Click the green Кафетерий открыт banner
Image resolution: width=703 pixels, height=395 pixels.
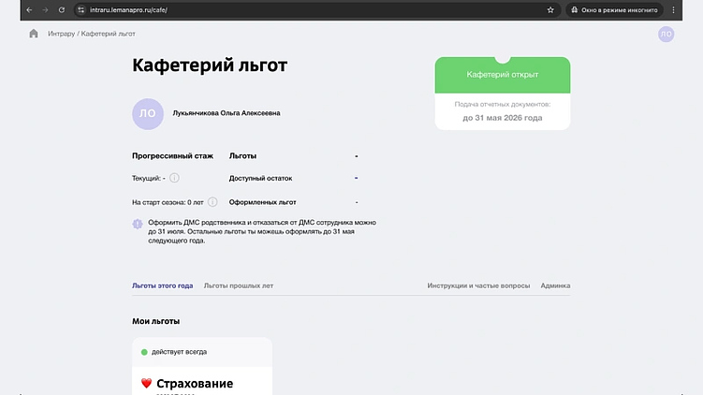503,75
